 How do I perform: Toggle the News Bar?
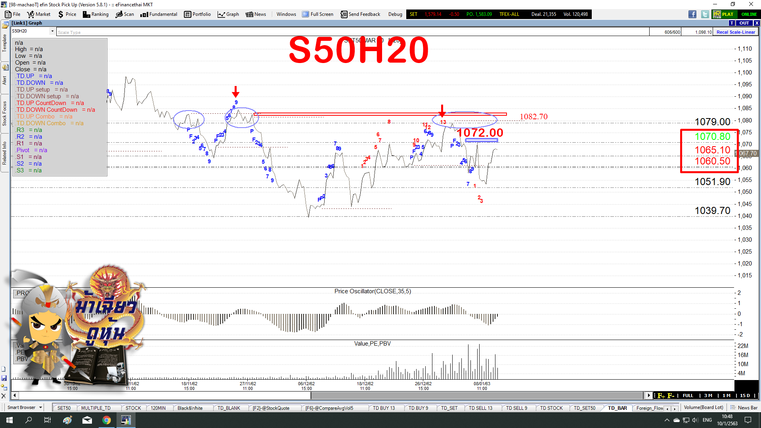pos(744,407)
